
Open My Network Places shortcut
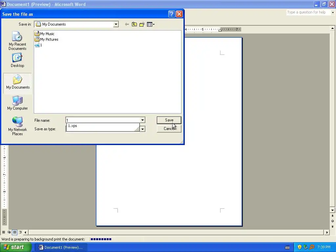click(17, 126)
